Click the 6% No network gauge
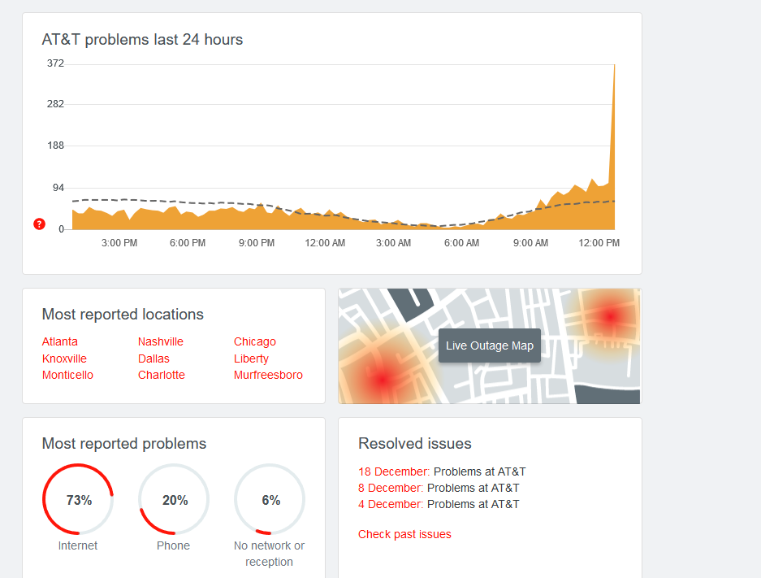The height and width of the screenshot is (578, 761). 270,499
